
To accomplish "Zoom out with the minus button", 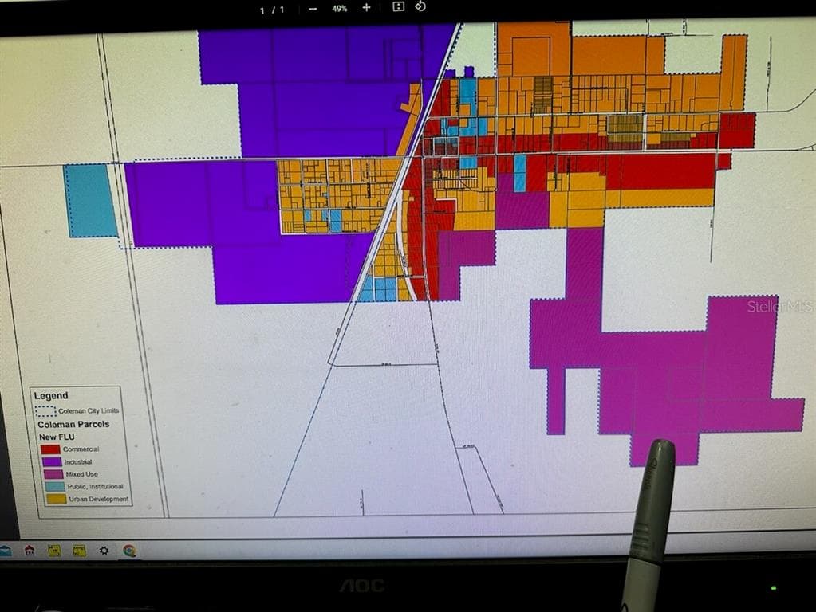I will [x=313, y=9].
